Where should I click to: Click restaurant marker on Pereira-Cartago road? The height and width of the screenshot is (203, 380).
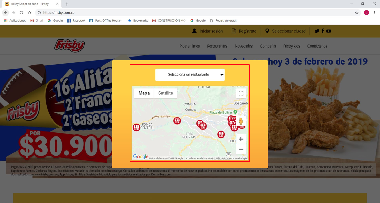tap(177, 121)
